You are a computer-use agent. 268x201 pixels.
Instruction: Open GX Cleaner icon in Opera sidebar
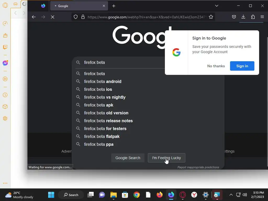pyautogui.click(x=5, y=35)
